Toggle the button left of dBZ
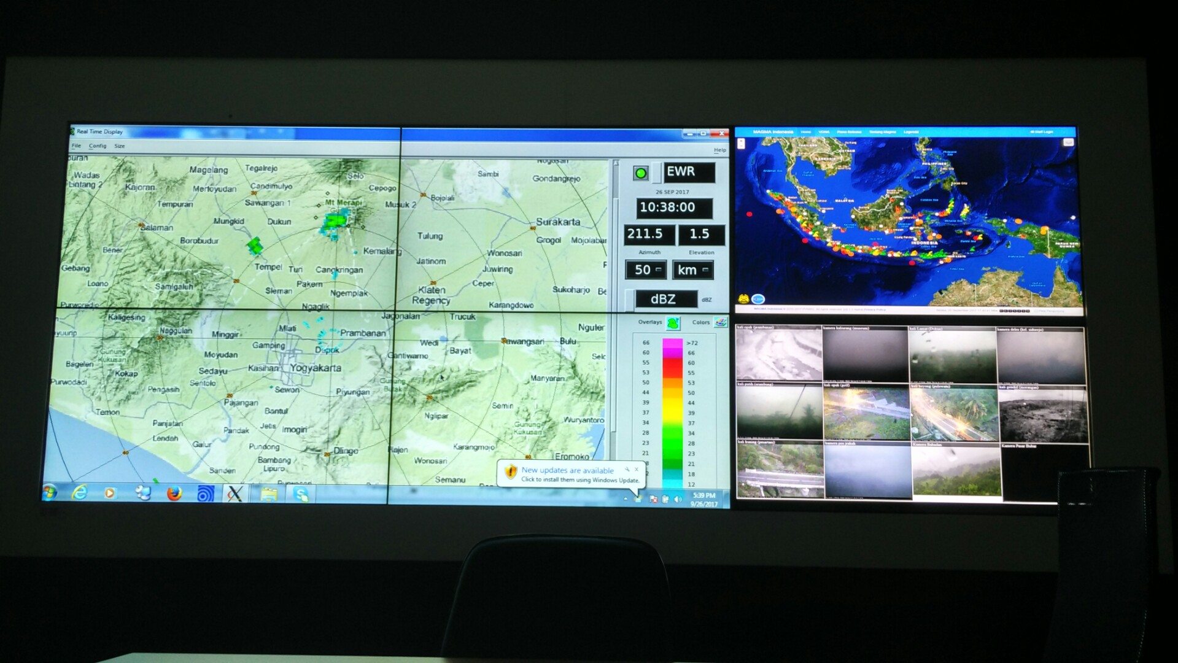This screenshot has width=1178, height=663. [629, 300]
